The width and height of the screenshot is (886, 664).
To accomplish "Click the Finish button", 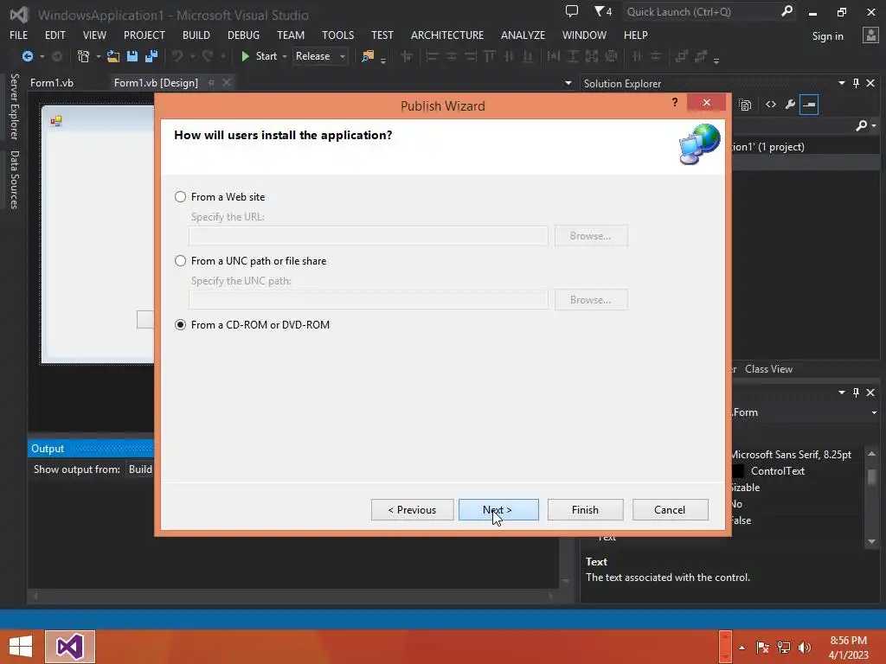I will [x=585, y=510].
